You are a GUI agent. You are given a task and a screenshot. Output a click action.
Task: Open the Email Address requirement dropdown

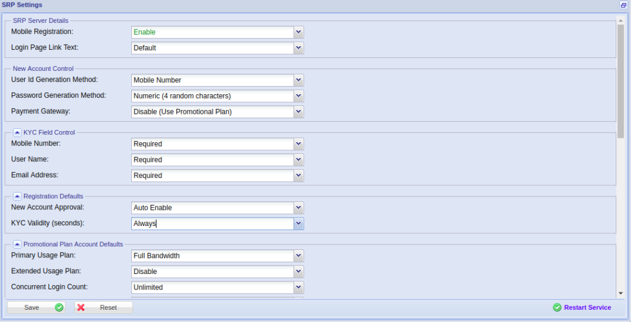[298, 176]
